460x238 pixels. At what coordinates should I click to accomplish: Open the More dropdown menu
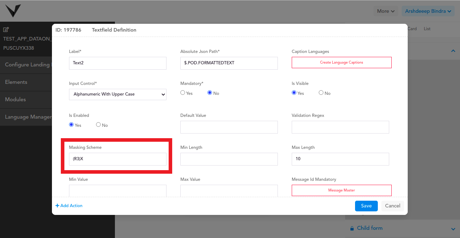386,11
